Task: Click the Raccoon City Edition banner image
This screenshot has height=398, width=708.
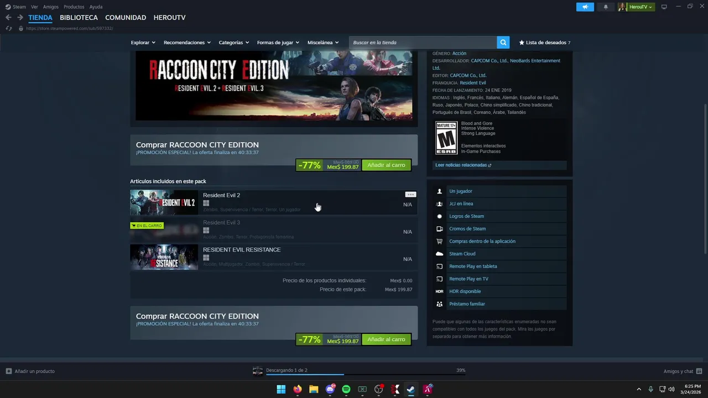Action: (274, 86)
